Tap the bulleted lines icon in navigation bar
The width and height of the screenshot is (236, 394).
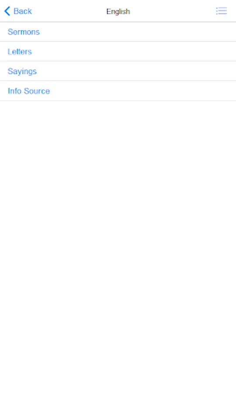(x=222, y=11)
